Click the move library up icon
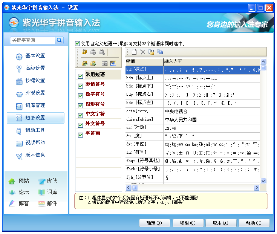This screenshot has height=234, width=277. coord(105,63)
